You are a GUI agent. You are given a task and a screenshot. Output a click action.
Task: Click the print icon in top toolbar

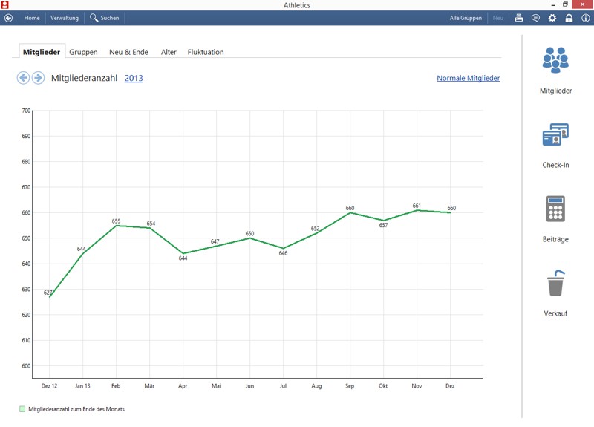click(x=518, y=18)
